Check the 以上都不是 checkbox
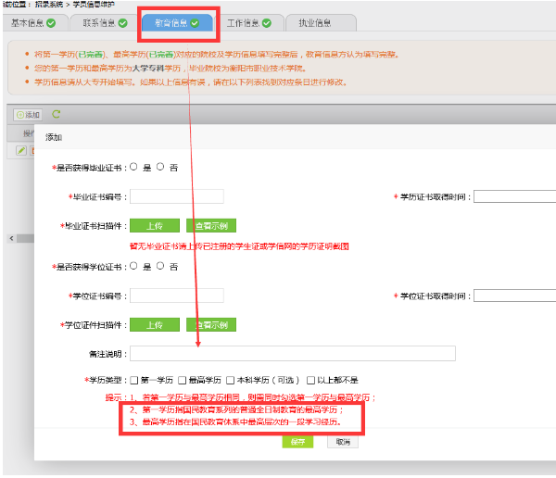 [x=310, y=380]
